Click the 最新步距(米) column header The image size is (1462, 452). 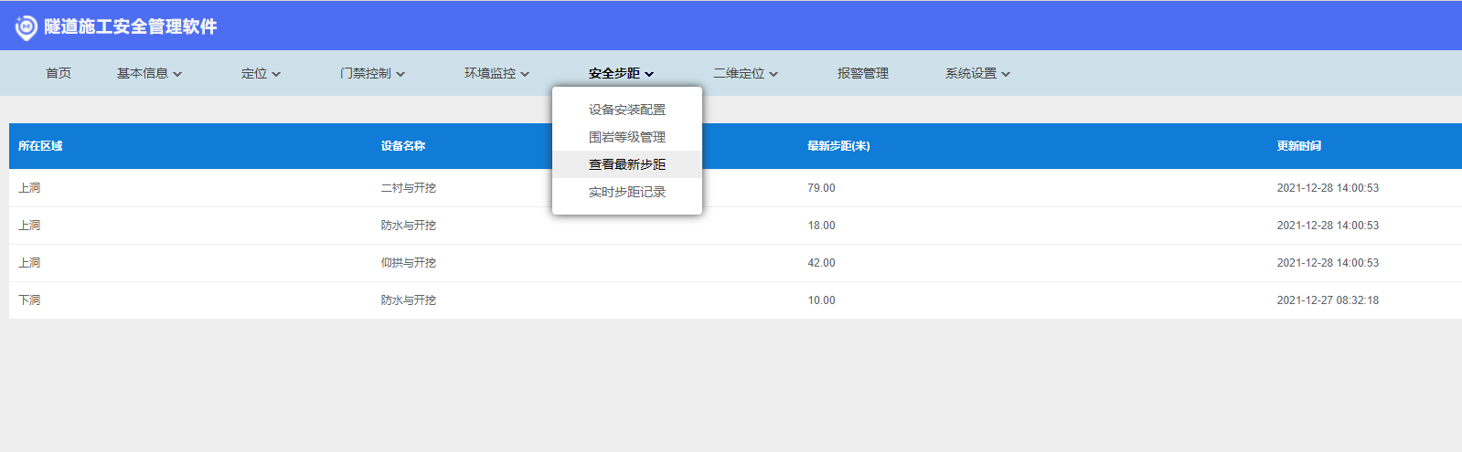click(x=838, y=146)
